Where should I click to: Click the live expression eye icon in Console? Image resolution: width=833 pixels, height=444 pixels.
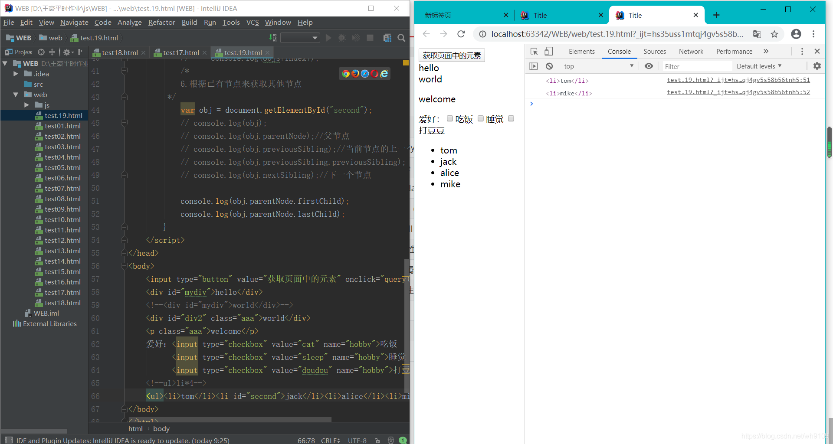tap(649, 66)
